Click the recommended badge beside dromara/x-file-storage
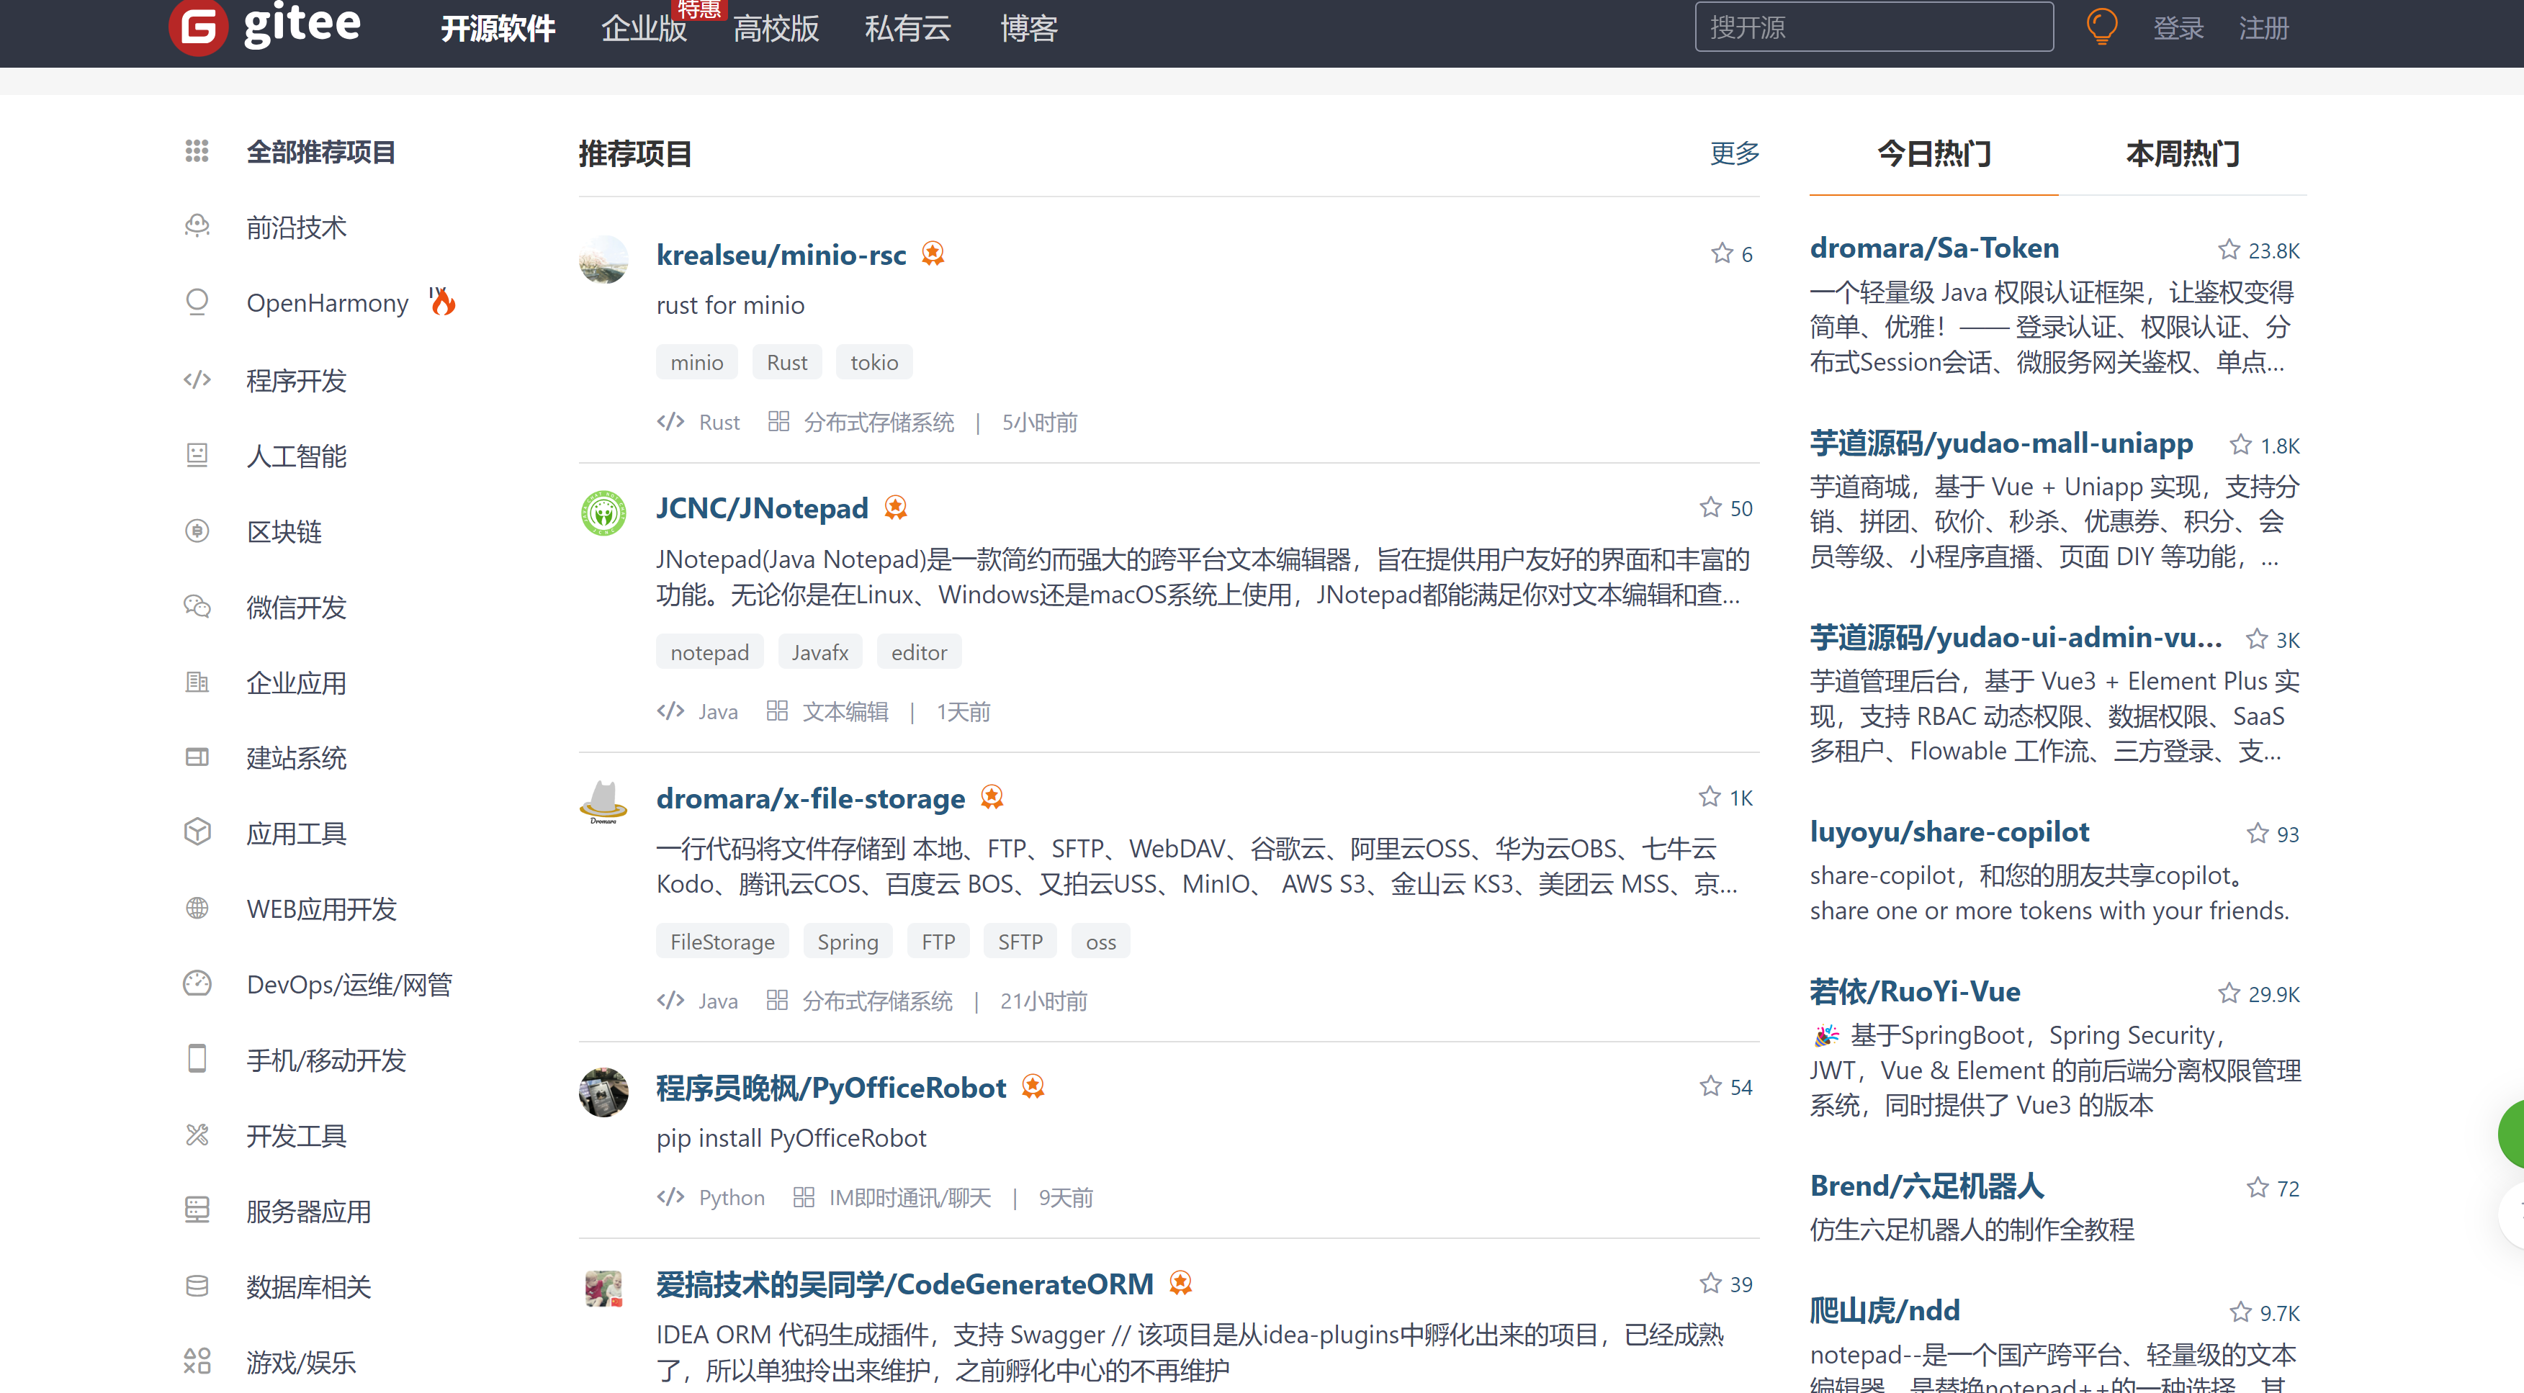This screenshot has width=2524, height=1393. point(992,798)
